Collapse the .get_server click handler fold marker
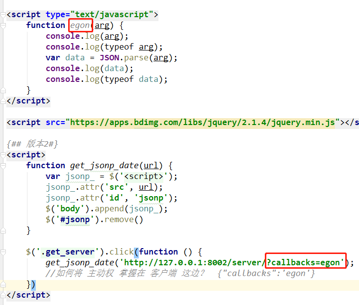The width and height of the screenshot is (359, 305). coord(3,252)
